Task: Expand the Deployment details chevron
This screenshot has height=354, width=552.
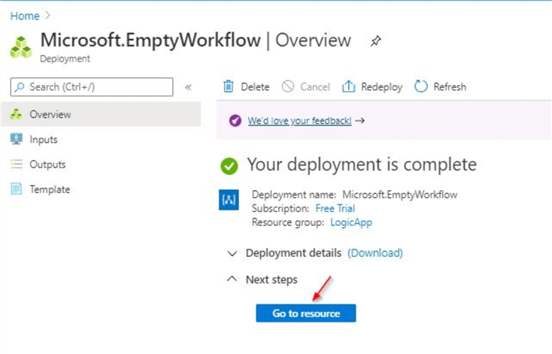Action: [x=232, y=253]
